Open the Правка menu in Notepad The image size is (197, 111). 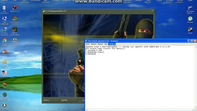(x=93, y=44)
